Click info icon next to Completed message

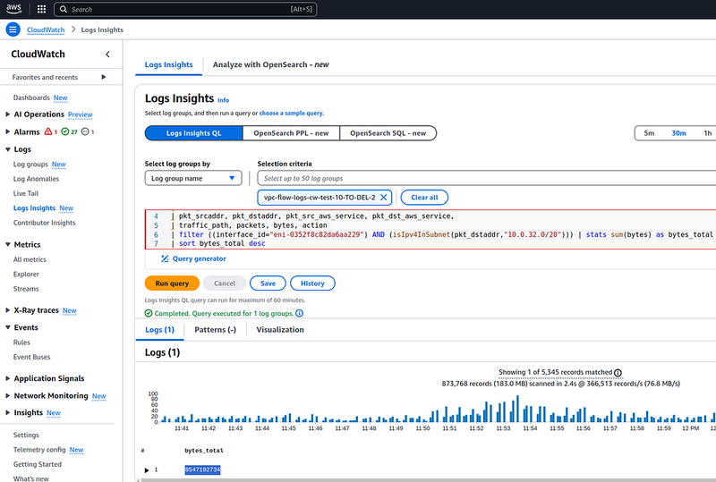(x=300, y=313)
